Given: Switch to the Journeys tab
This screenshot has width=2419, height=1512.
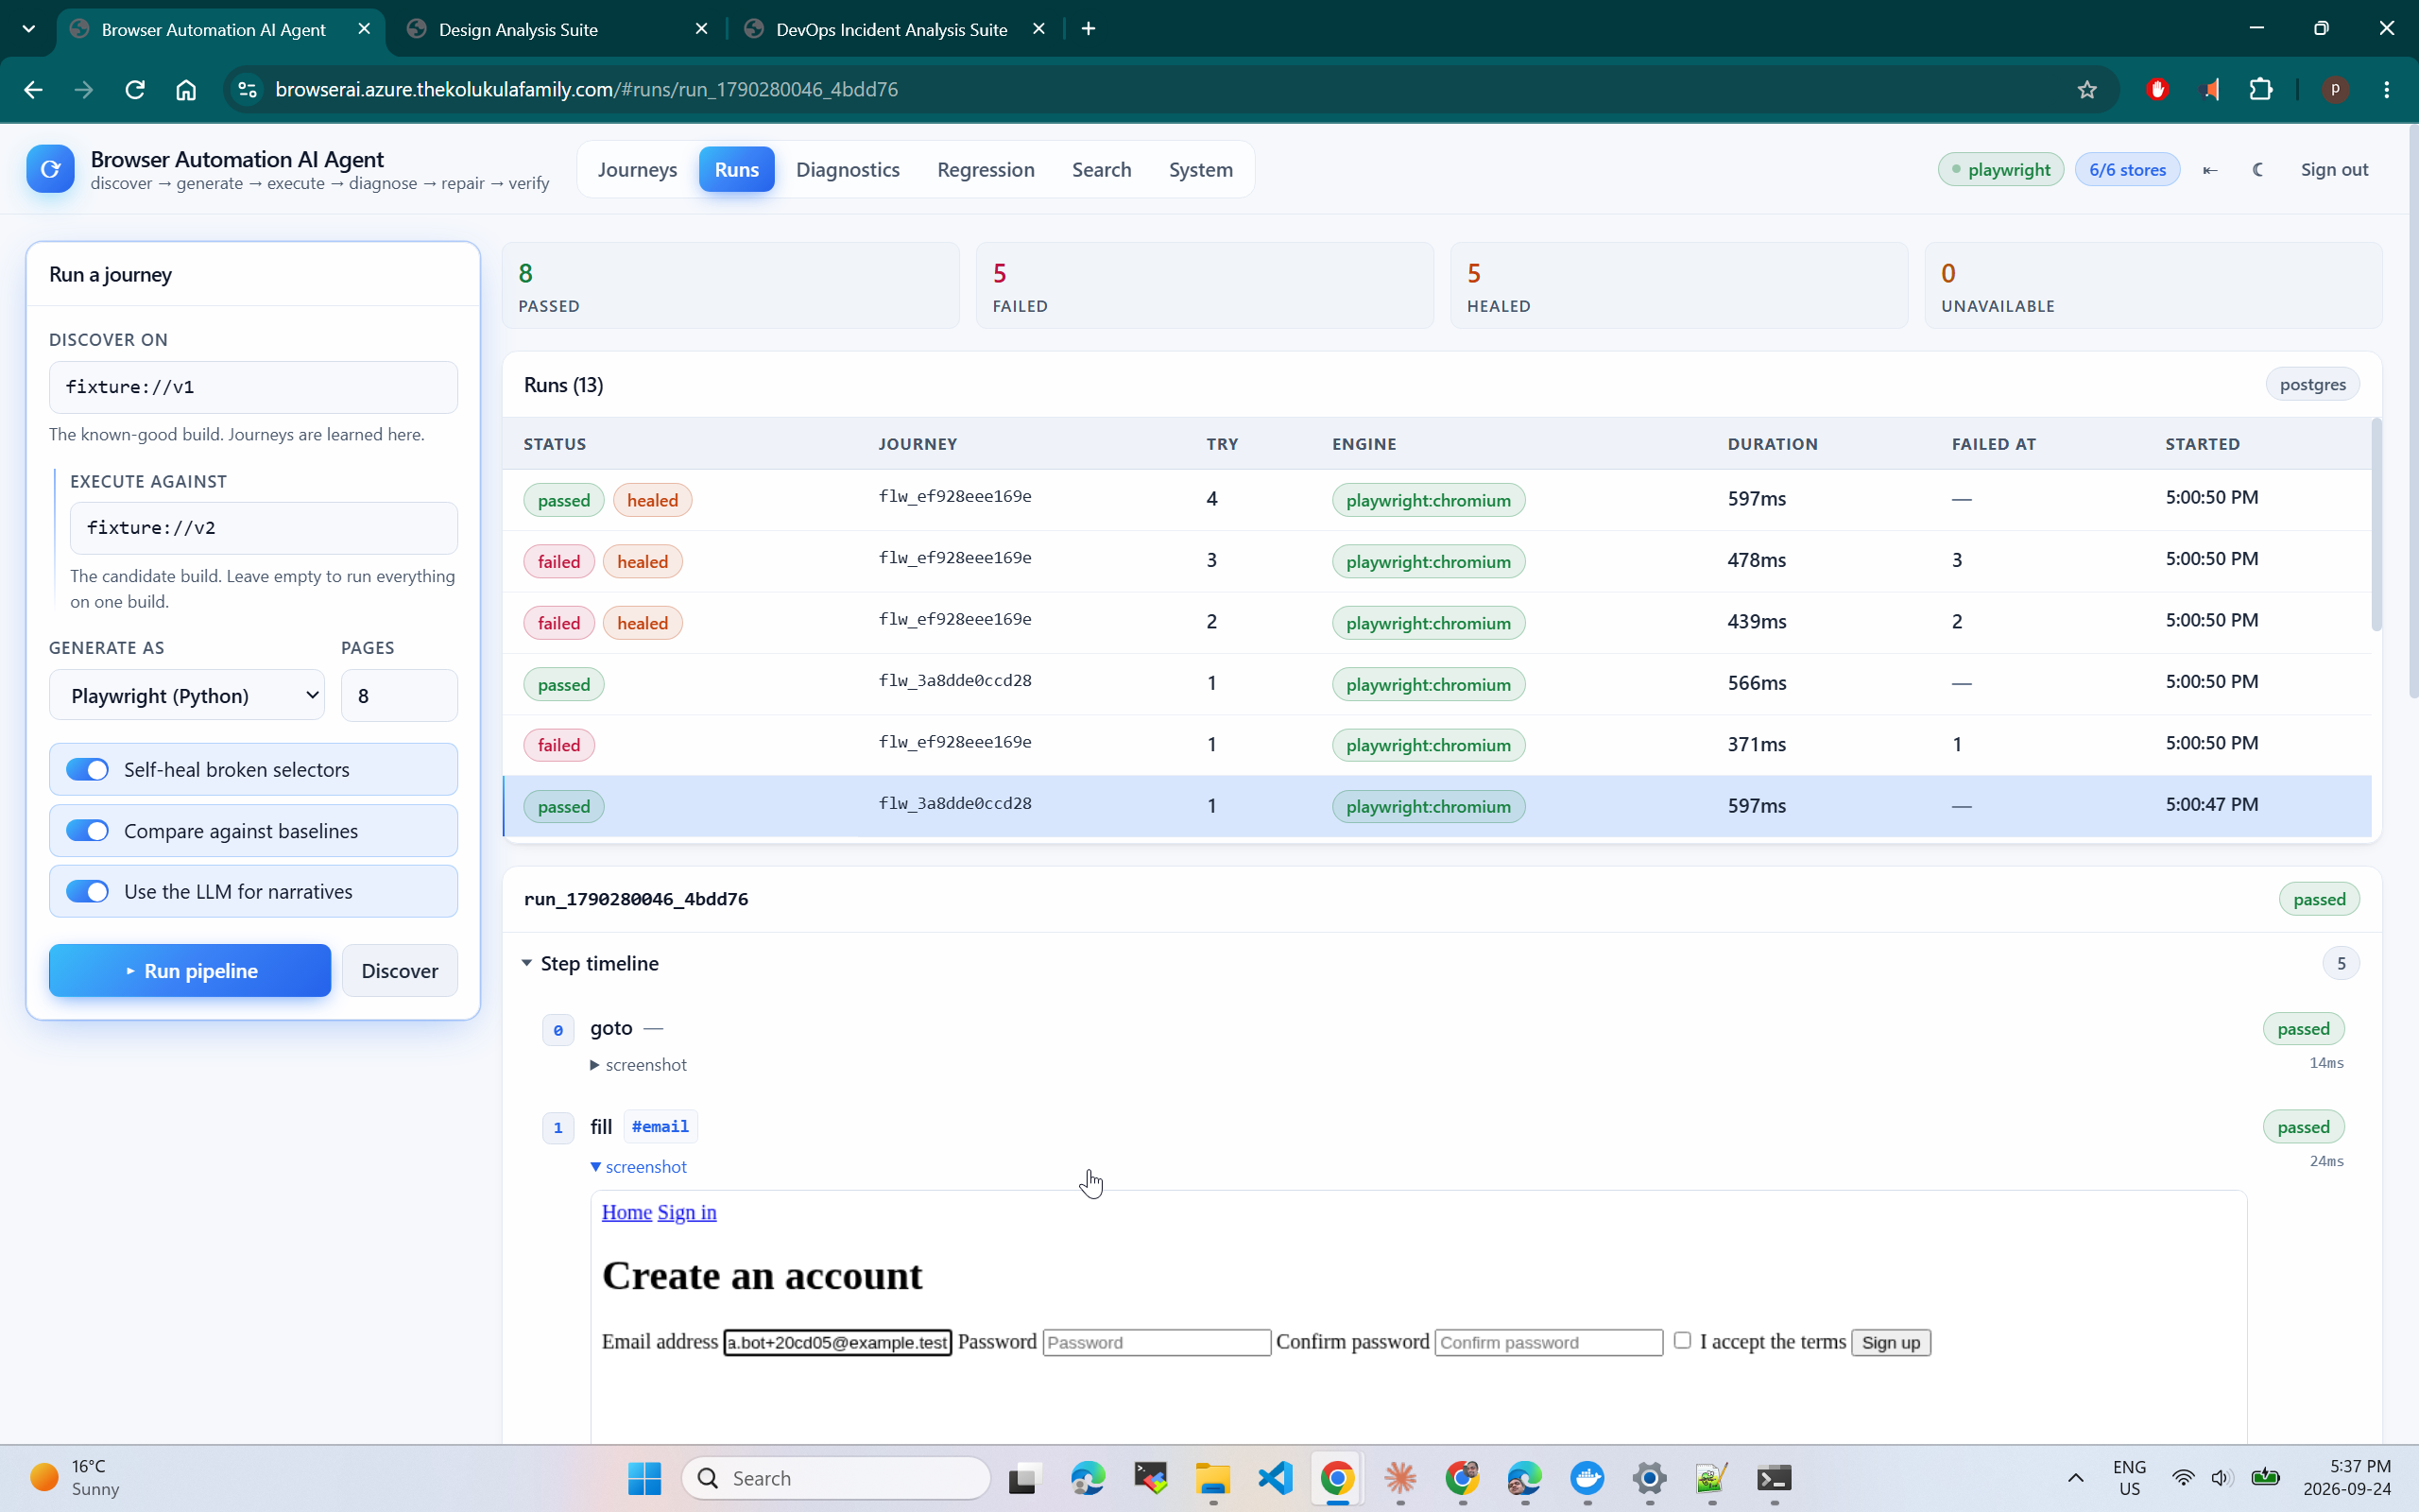Looking at the screenshot, I should click(x=637, y=169).
